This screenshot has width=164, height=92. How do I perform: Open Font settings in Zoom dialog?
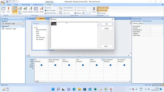pyautogui.click(x=107, y=46)
